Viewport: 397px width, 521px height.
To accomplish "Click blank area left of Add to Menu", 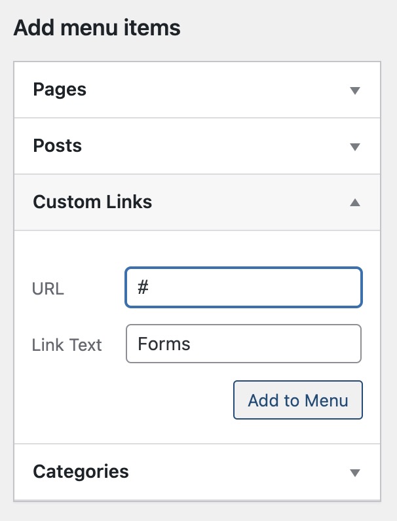I will [x=131, y=400].
